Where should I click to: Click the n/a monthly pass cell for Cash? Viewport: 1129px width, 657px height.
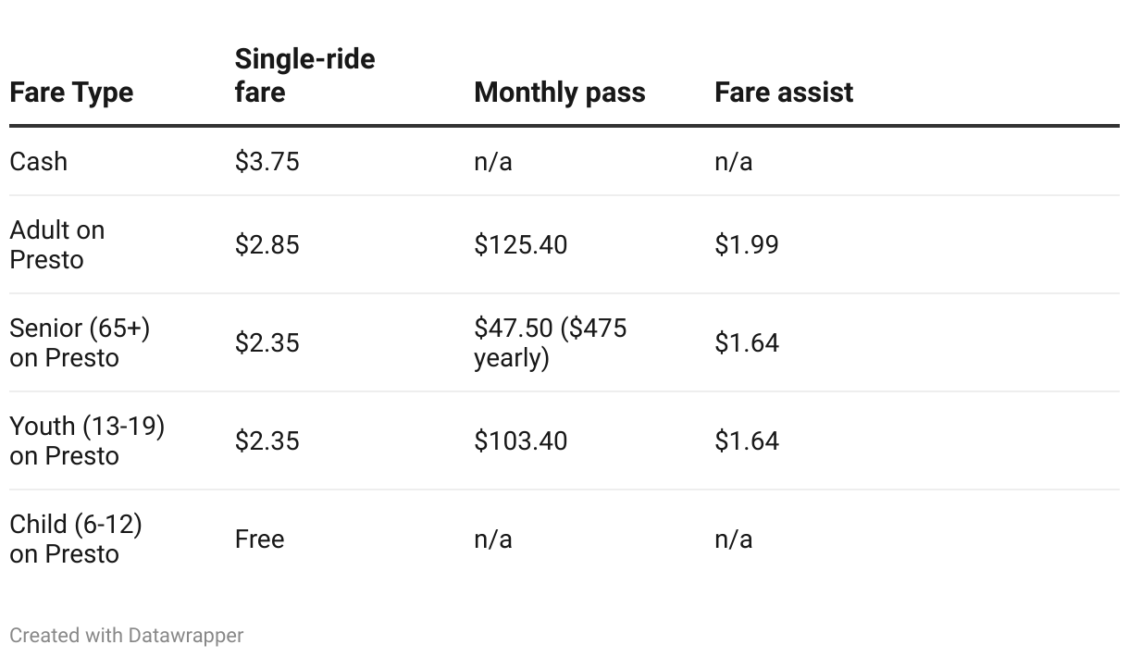point(492,162)
